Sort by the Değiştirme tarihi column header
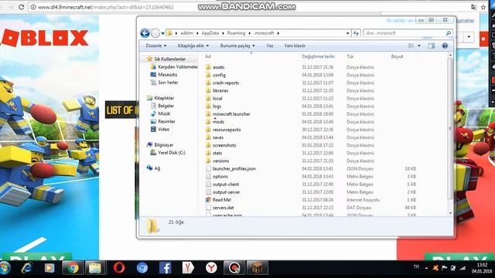Image resolution: width=495 pixels, height=278 pixels. coord(318,56)
